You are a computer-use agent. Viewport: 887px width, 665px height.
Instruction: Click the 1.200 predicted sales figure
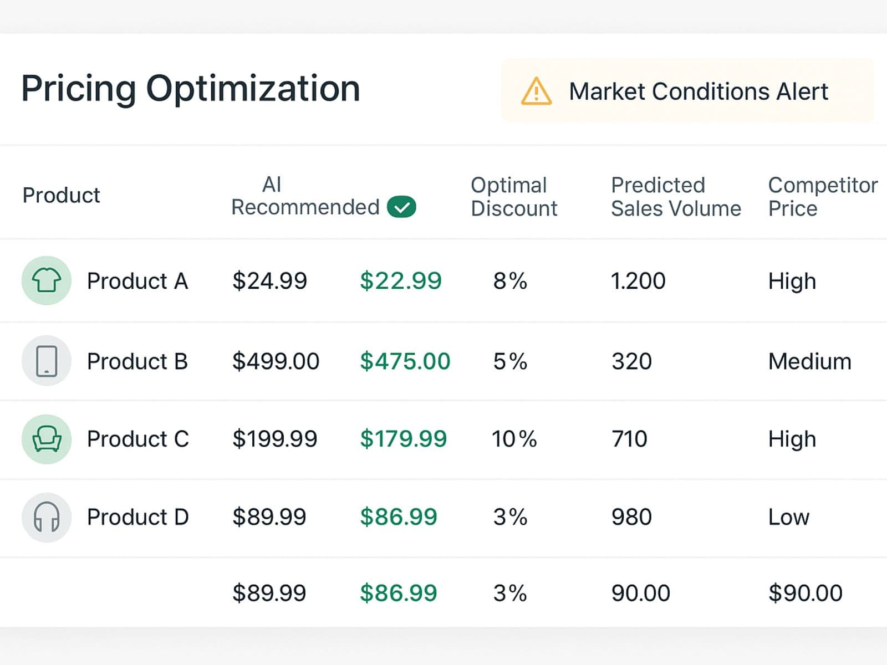click(638, 281)
